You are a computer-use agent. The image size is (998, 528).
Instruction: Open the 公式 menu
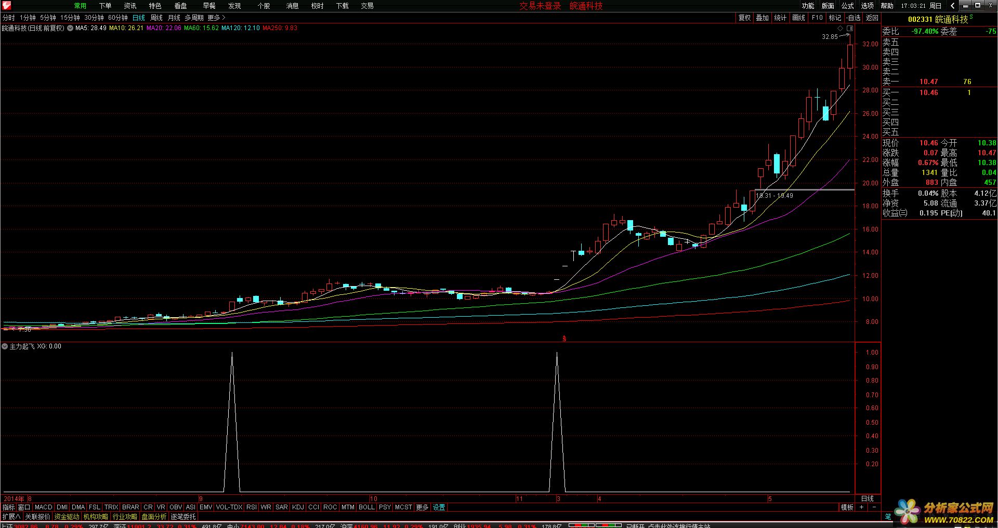click(x=848, y=6)
